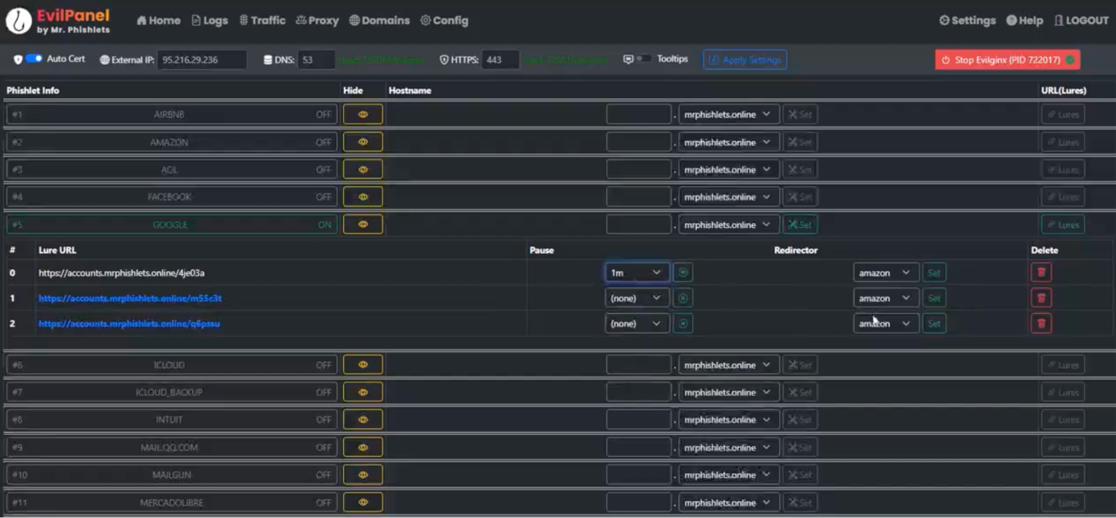Image resolution: width=1116 pixels, height=518 pixels.
Task: Click the pause button next to 1m
Action: point(682,272)
